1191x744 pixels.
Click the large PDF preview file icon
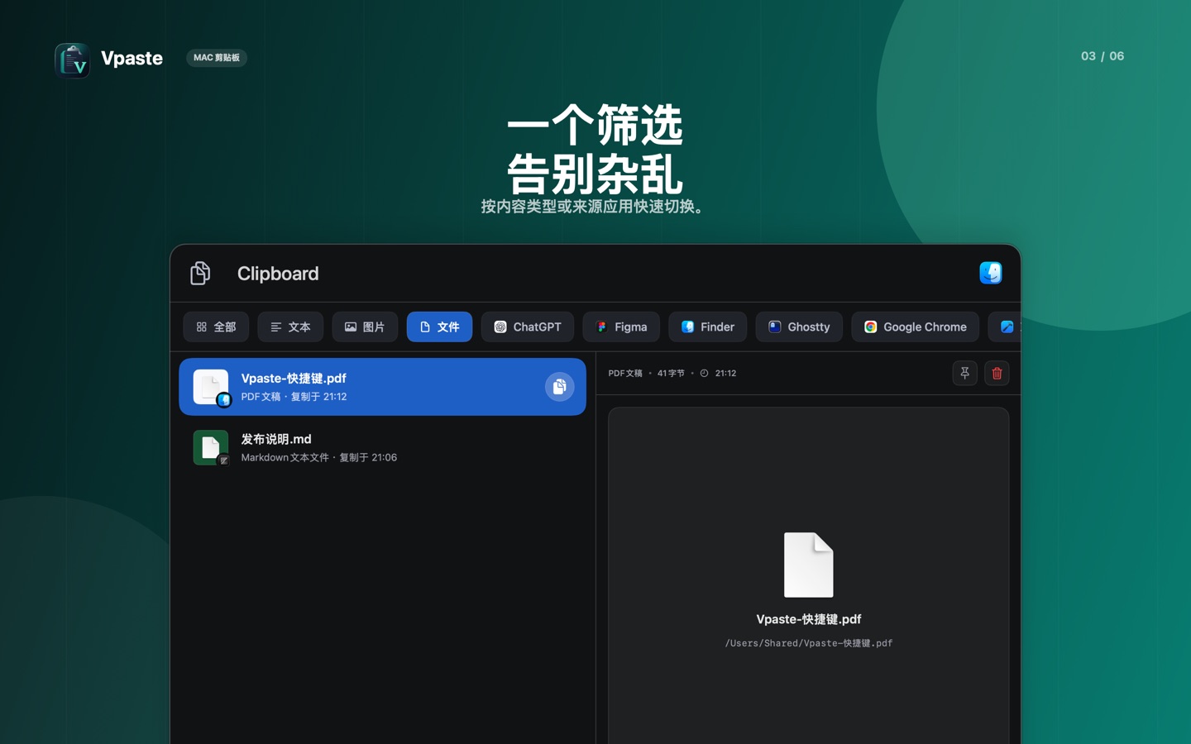pos(809,565)
